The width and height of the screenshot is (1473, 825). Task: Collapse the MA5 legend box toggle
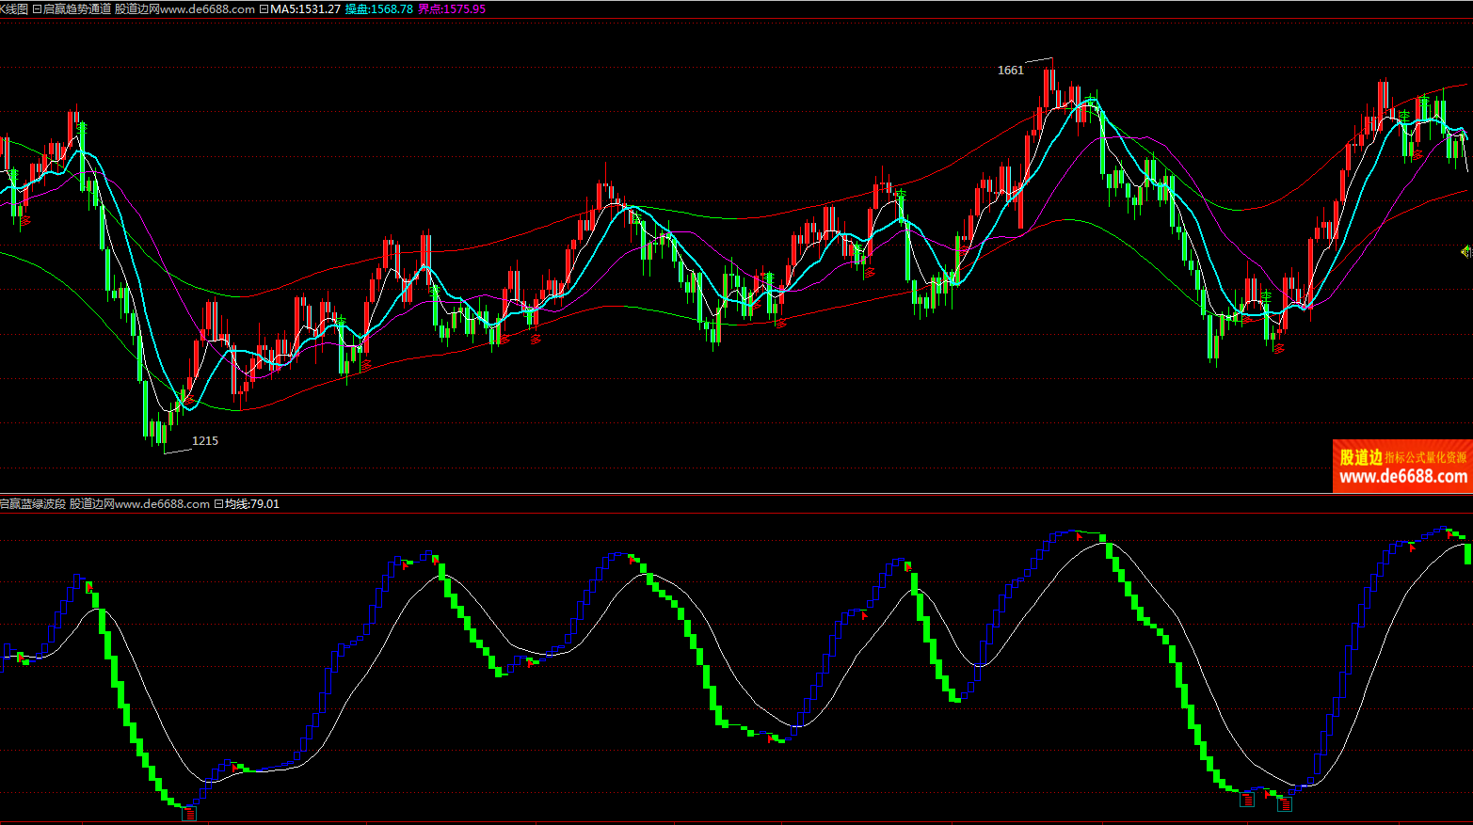point(264,9)
